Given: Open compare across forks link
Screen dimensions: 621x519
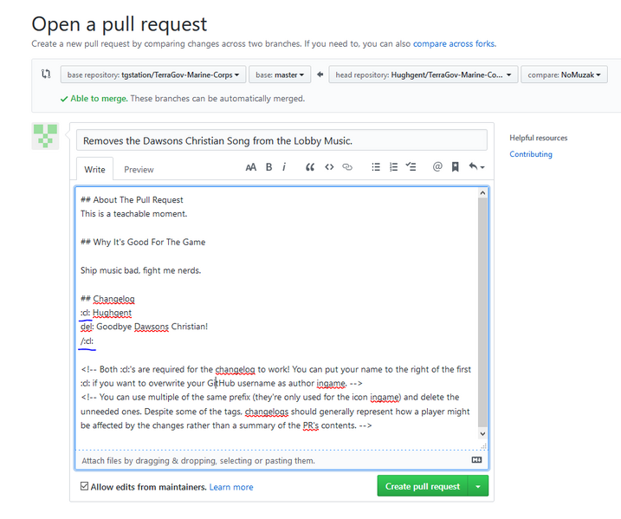Looking at the screenshot, I should (x=454, y=43).
